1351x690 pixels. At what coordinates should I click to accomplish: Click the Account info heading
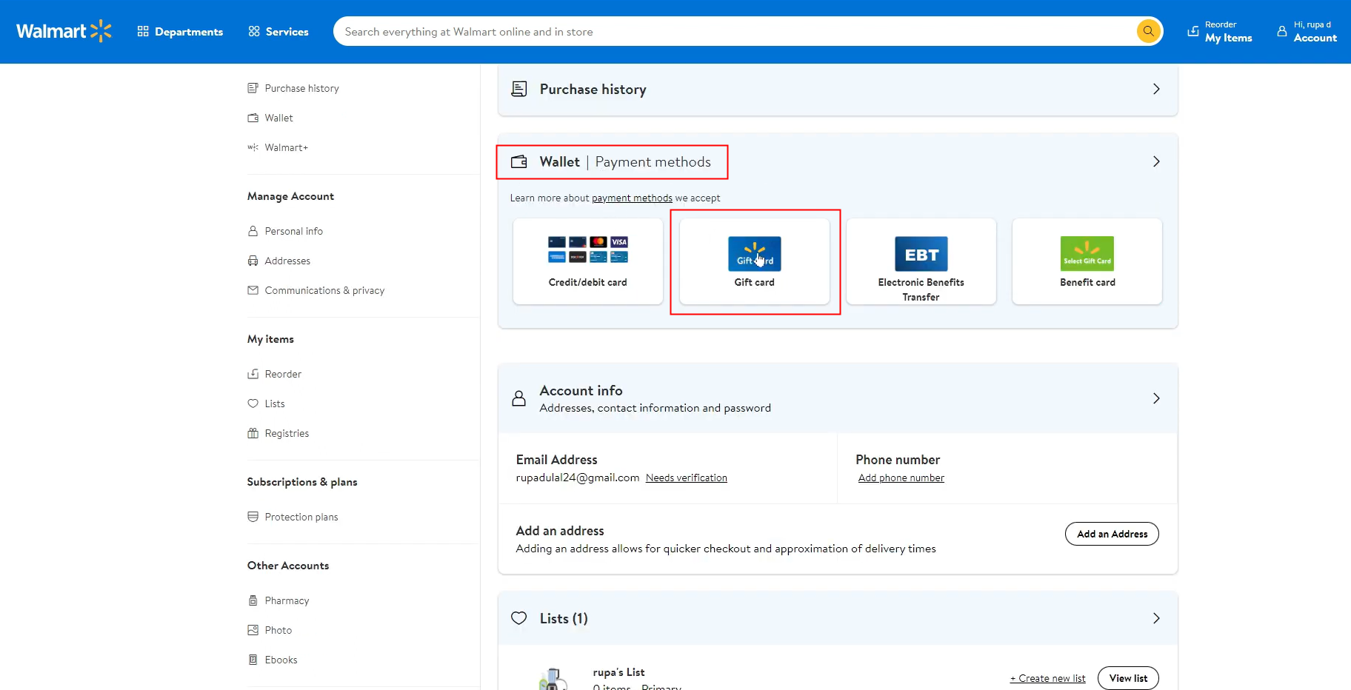pyautogui.click(x=581, y=390)
